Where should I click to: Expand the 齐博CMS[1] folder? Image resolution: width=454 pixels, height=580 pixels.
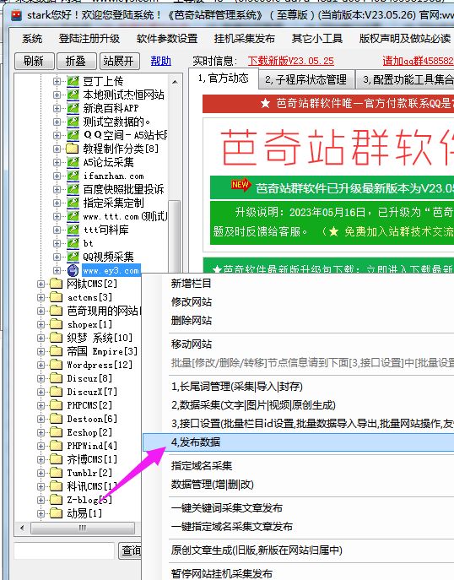click(41, 459)
